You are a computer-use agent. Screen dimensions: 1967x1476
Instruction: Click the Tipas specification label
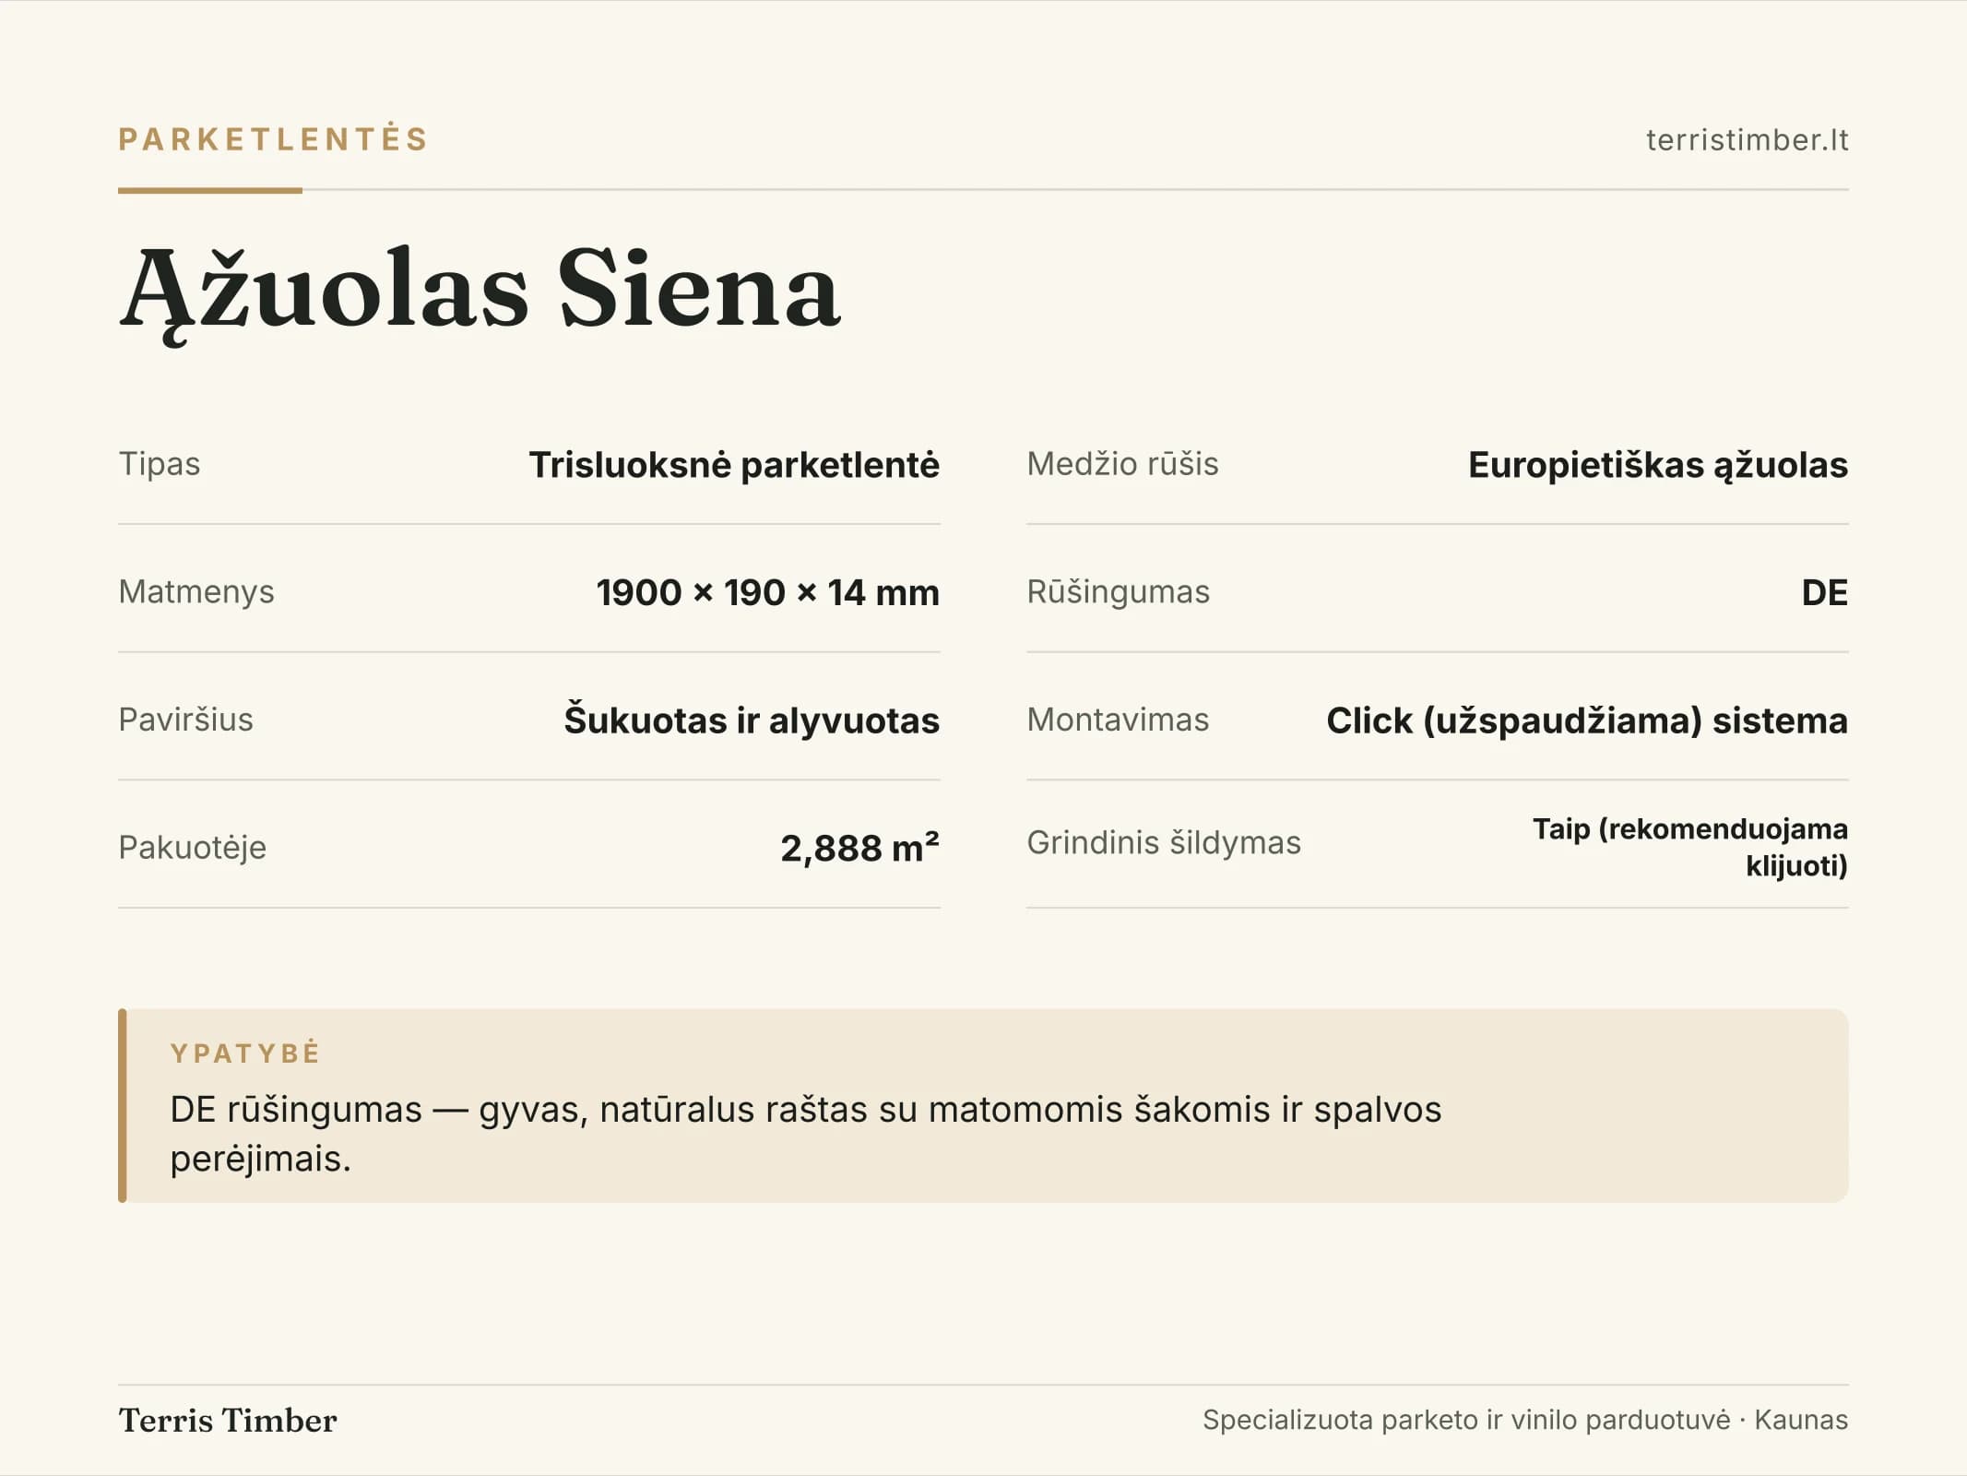point(160,464)
